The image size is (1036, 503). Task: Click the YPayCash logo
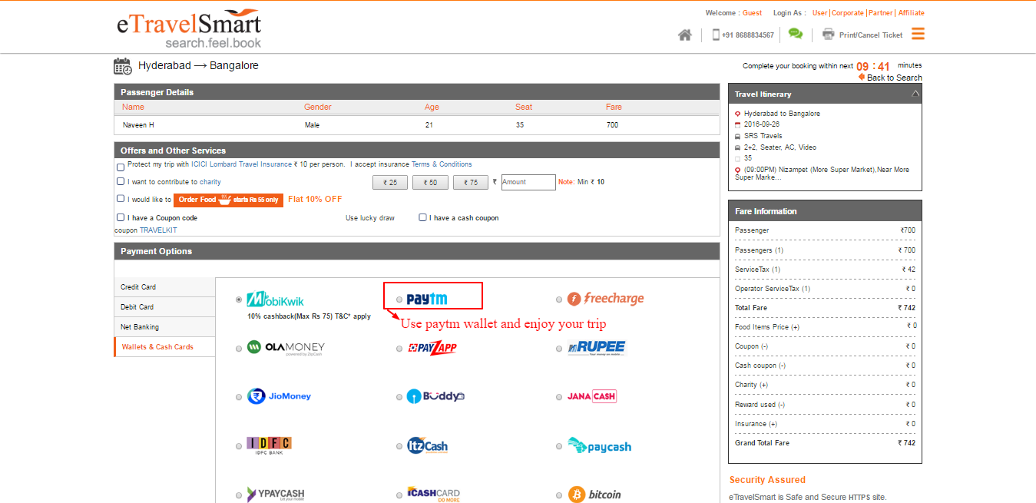coord(275,494)
